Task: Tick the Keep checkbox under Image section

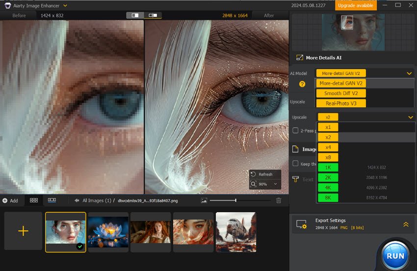Action: [x=295, y=164]
